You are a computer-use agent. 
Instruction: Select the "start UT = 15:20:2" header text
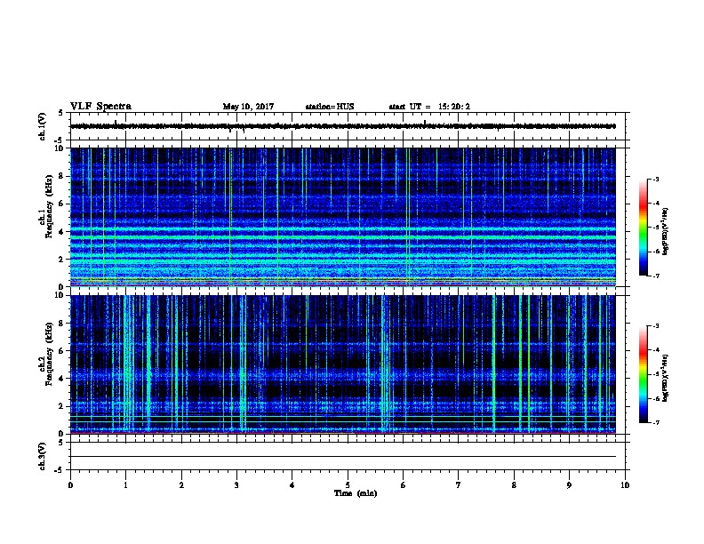tap(429, 107)
